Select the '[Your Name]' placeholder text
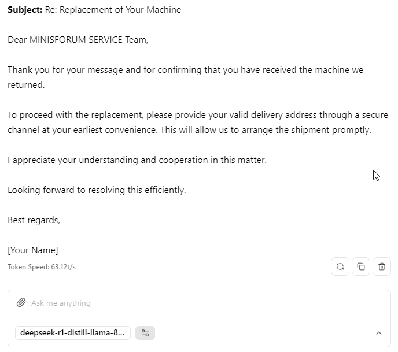This screenshot has width=398, height=352. [x=33, y=250]
